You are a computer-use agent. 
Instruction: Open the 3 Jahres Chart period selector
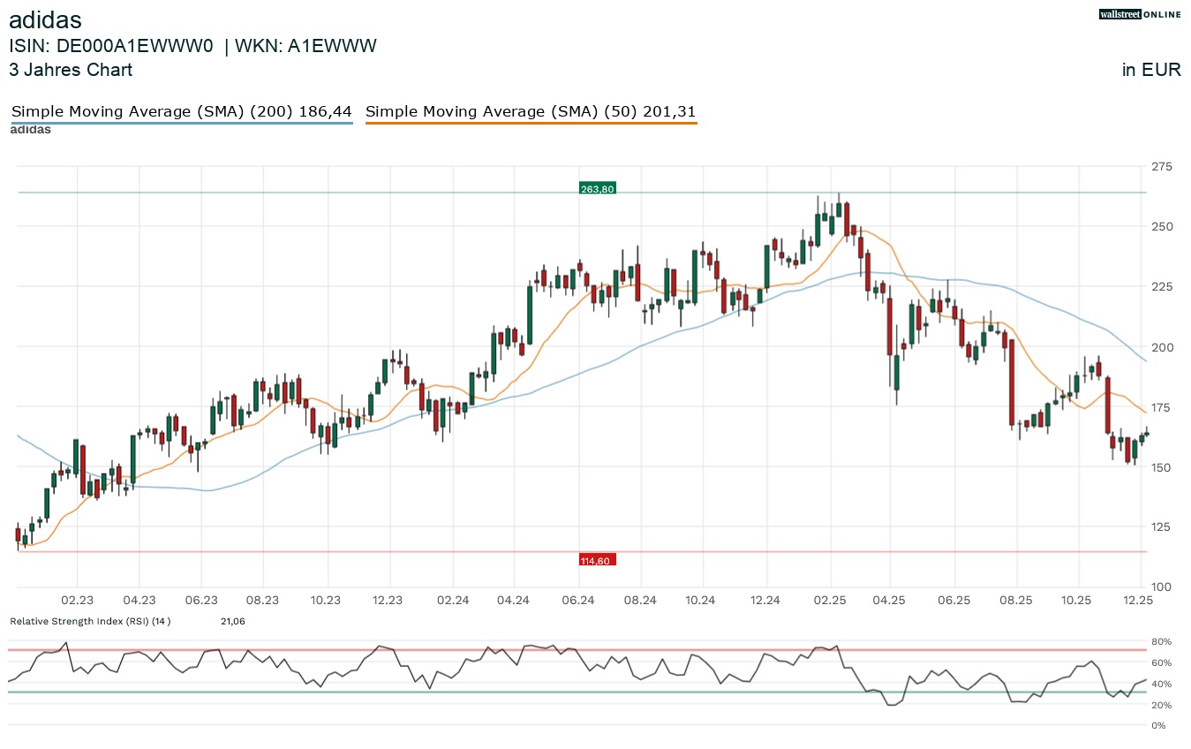point(71,70)
